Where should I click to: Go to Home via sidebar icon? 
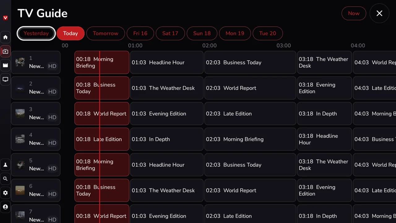[5, 37]
